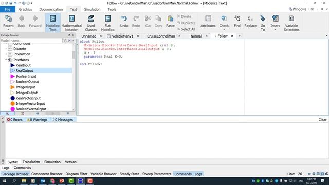Switch to the Graphics ribbon tab
Screen dimensions: 329x185
click(25, 9)
